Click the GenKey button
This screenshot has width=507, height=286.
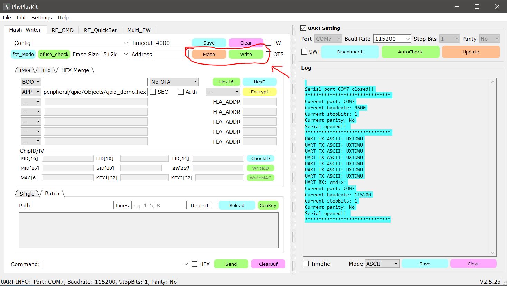268,205
